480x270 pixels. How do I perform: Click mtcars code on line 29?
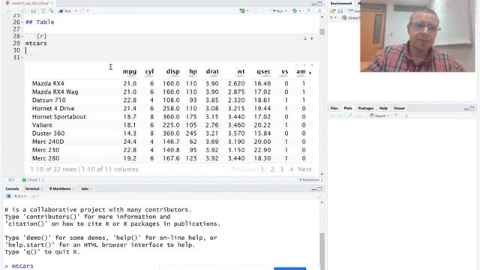tap(36, 43)
